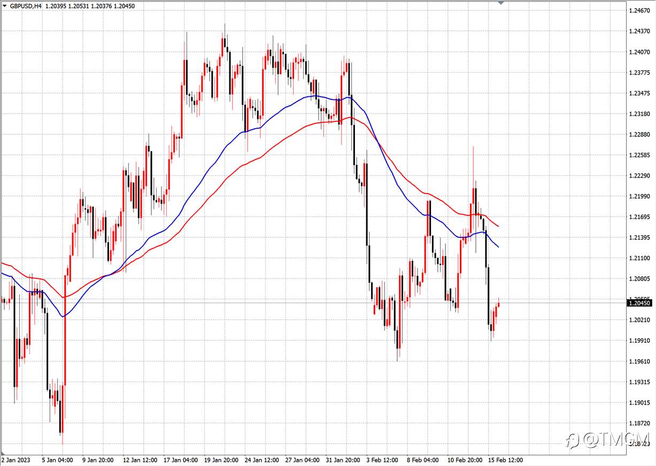The image size is (656, 466).
Task: Click time axis label 24 Jan 12:00
Action: pos(262,460)
